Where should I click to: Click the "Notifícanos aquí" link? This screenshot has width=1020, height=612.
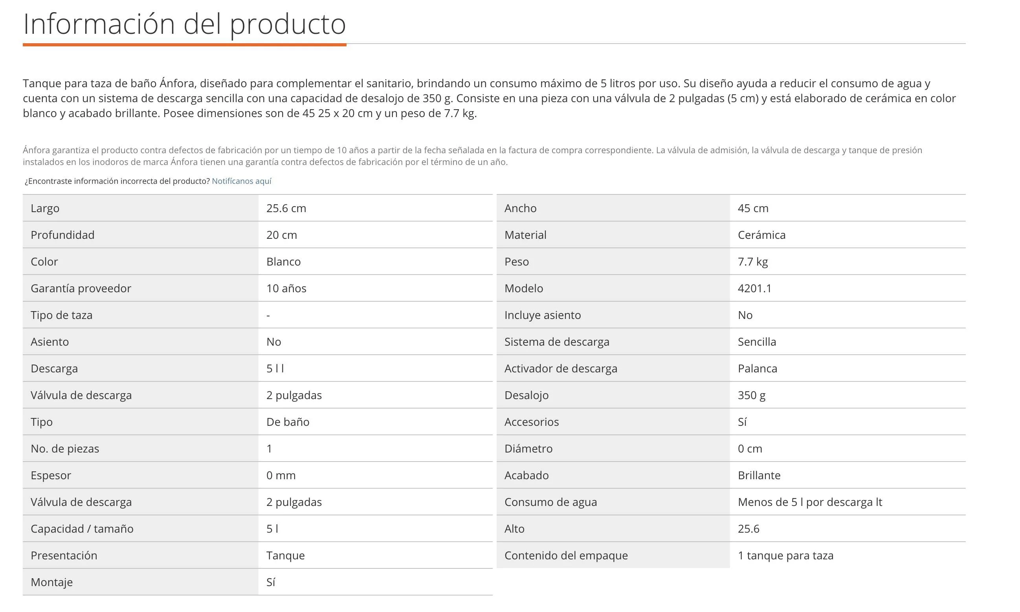pyautogui.click(x=241, y=181)
